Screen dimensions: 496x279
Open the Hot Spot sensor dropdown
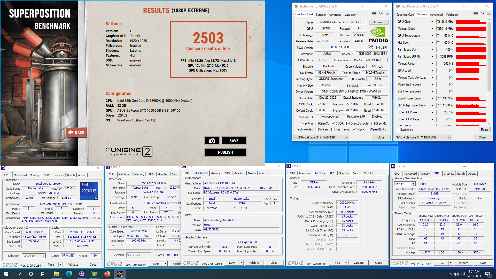click(432, 43)
